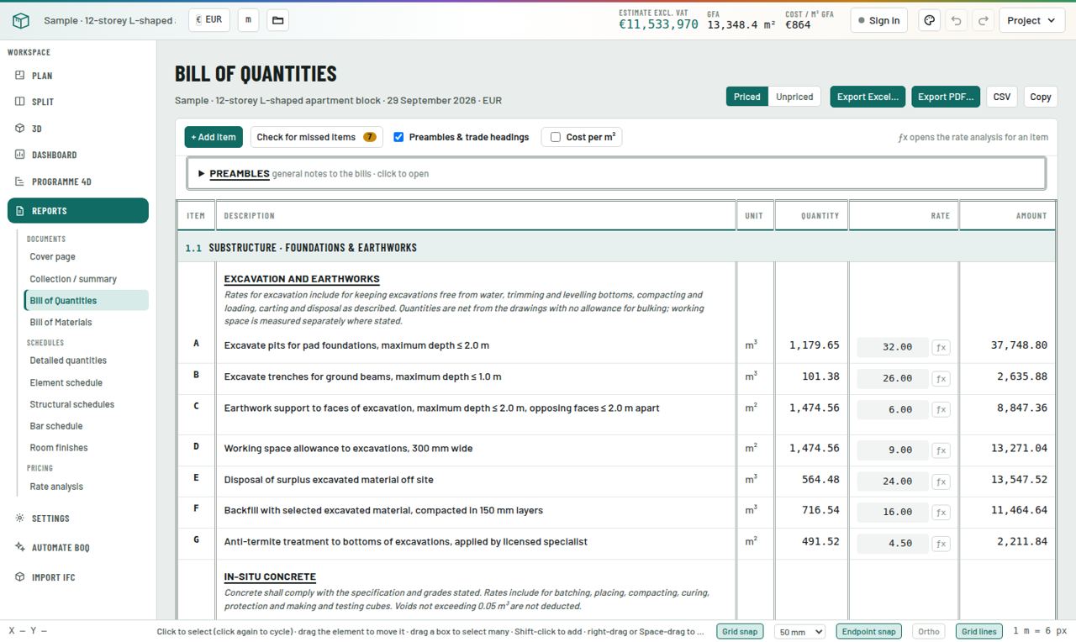This screenshot has width=1076, height=642.
Task: Open the Programme 4D workspace
Action: coord(78,182)
